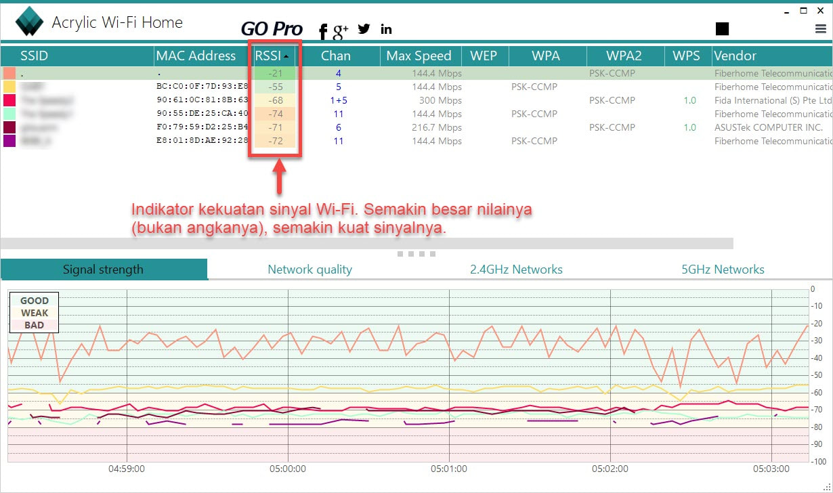Click the dark maroon color swatch of RSSI -71 row

(x=9, y=127)
